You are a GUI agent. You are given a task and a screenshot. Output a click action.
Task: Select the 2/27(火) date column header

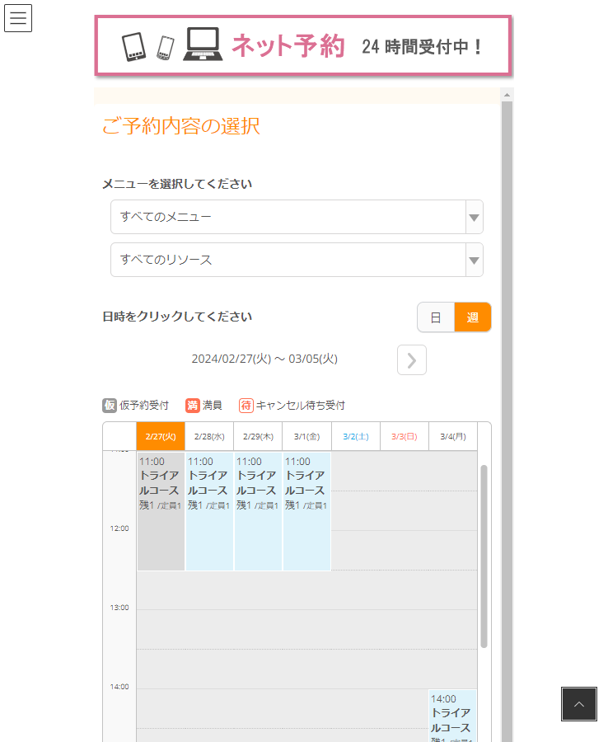(161, 436)
